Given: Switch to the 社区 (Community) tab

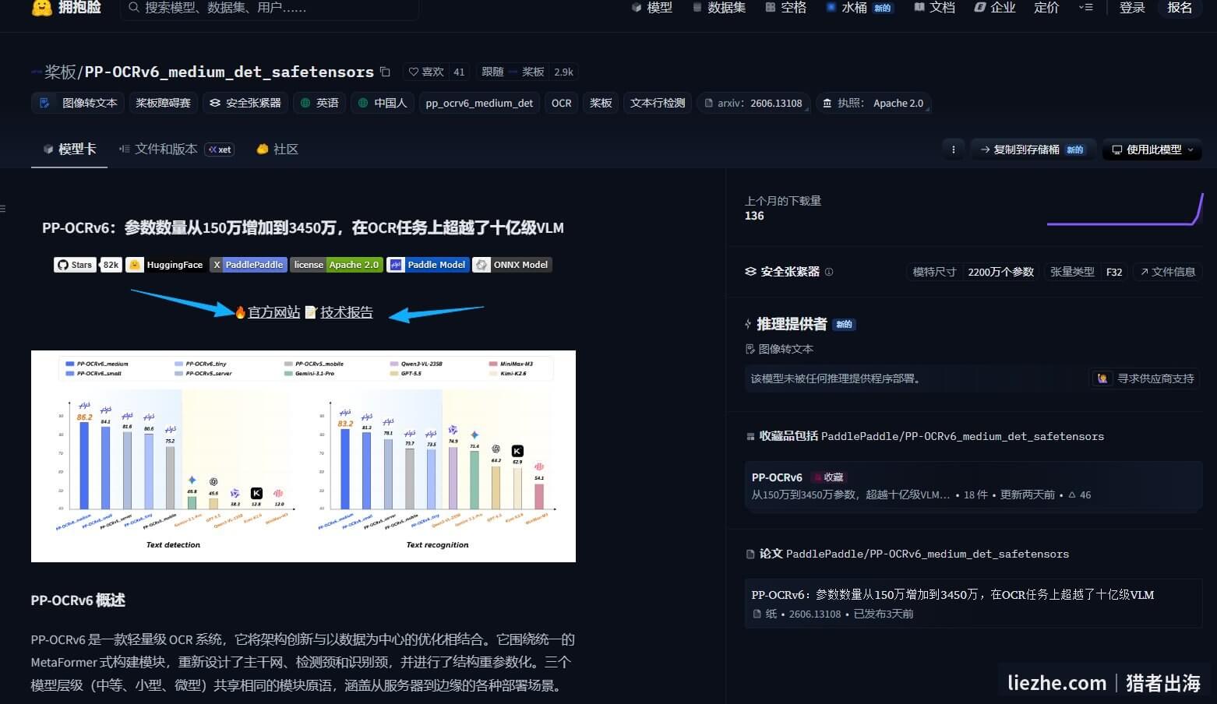Looking at the screenshot, I should pos(277,149).
